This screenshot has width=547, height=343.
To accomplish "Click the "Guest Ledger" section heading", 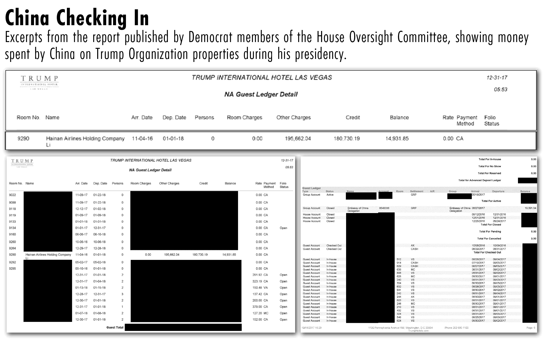I will (x=311, y=188).
